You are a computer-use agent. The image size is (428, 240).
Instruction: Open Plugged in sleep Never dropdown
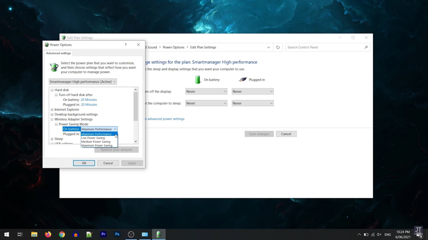click(252, 103)
